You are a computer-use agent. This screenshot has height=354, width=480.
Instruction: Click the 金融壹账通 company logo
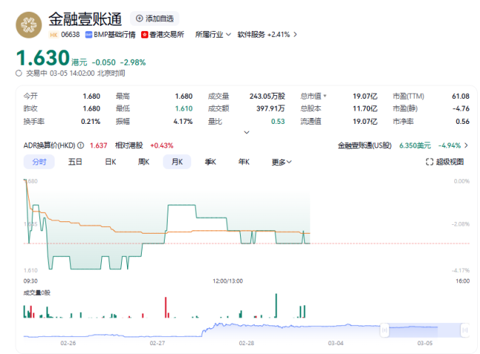29,25
